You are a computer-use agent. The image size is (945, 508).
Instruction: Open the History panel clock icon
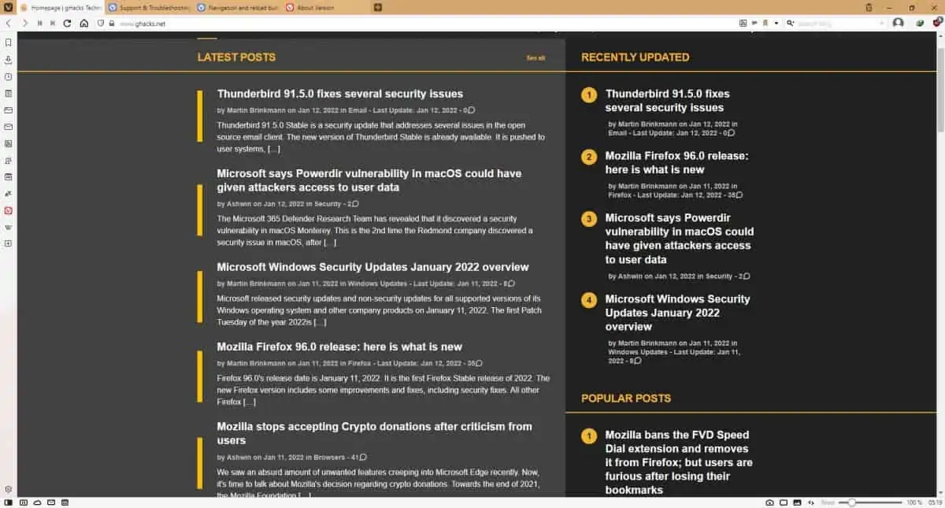(8, 77)
